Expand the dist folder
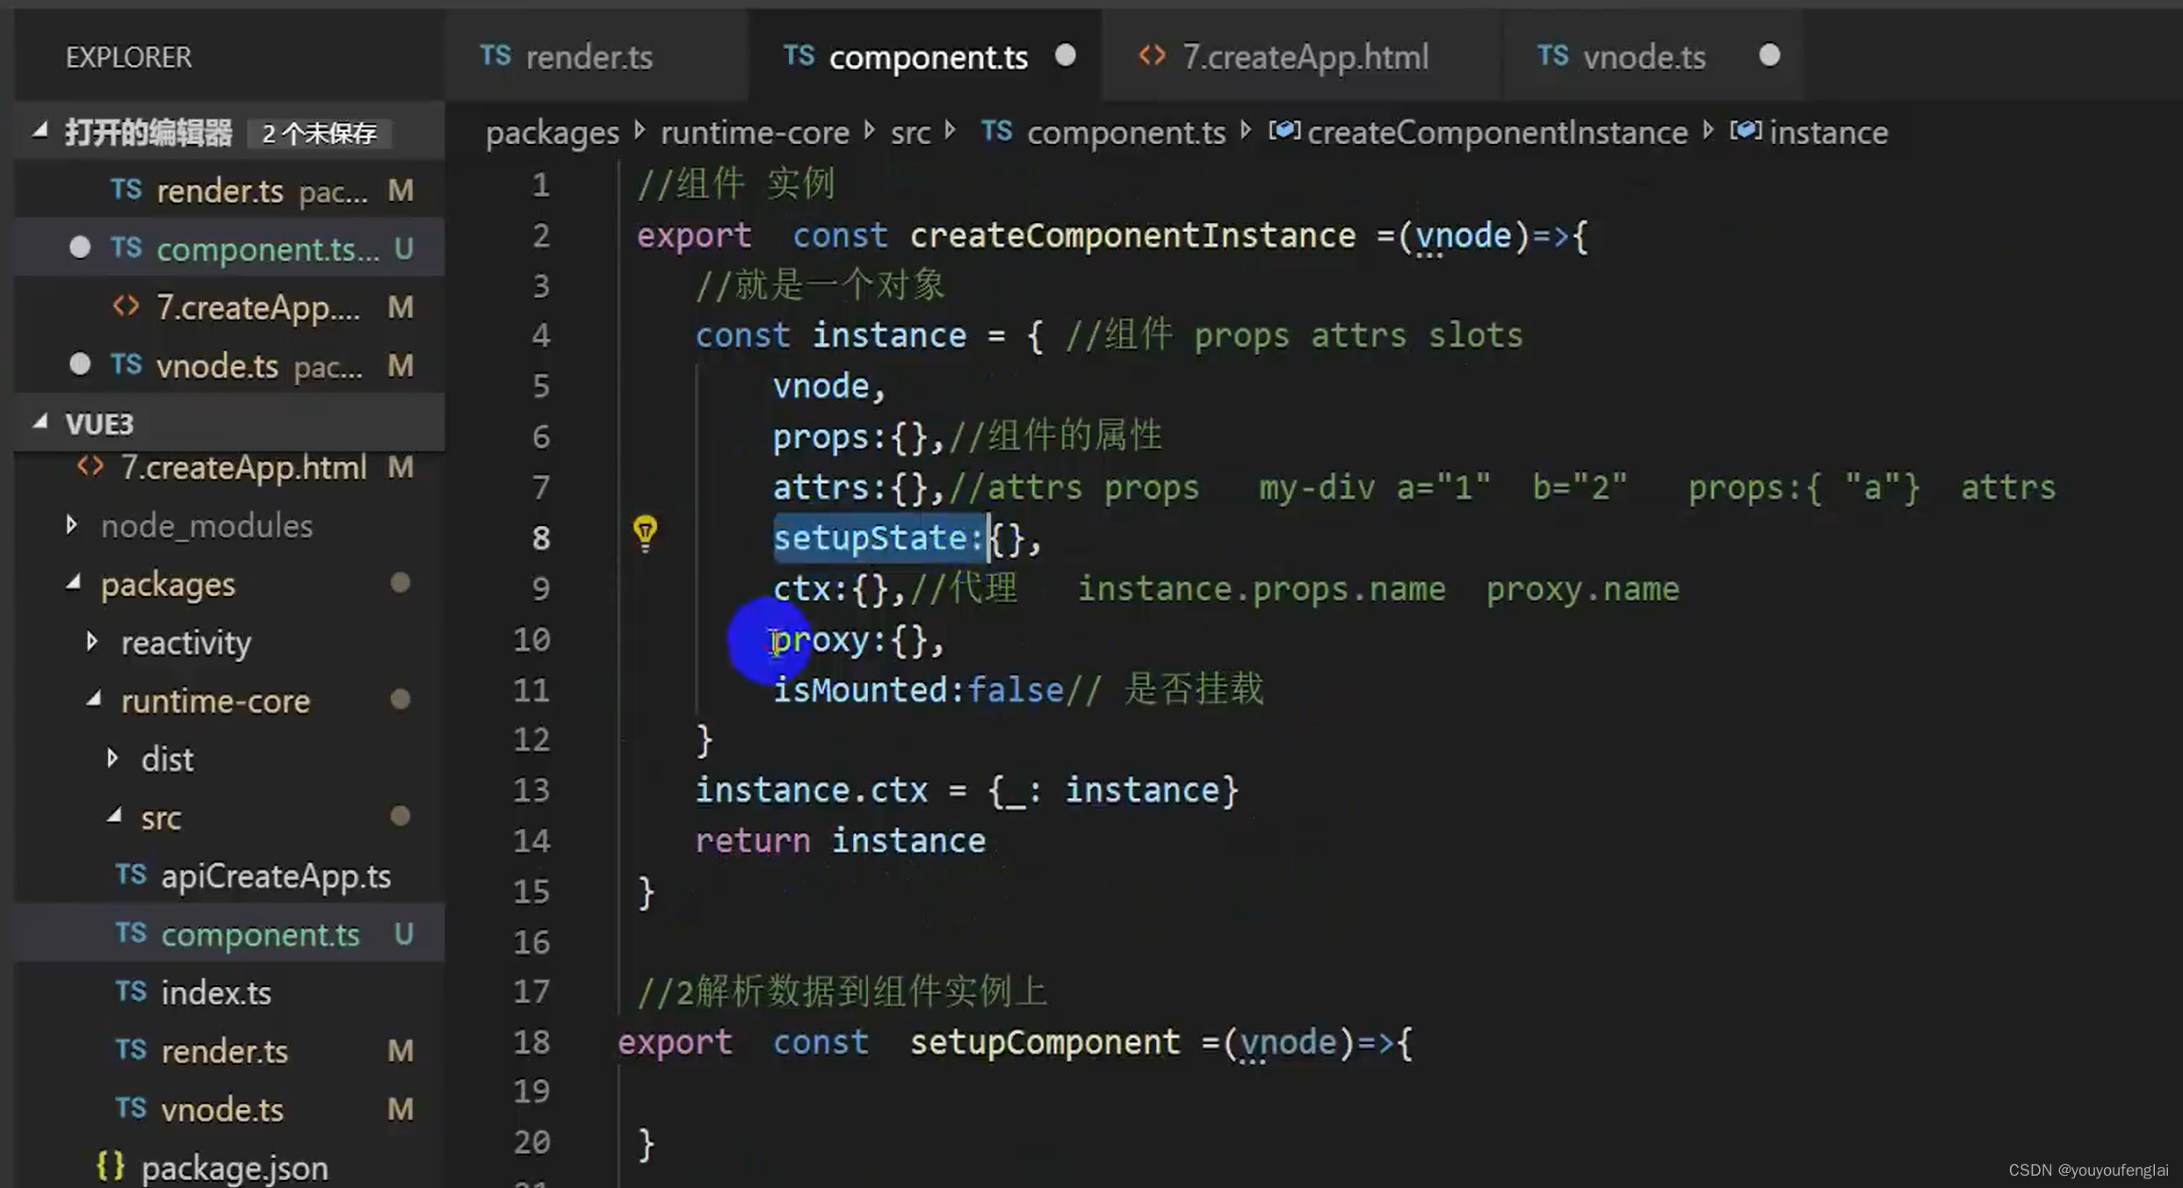2183x1188 pixels. [112, 759]
